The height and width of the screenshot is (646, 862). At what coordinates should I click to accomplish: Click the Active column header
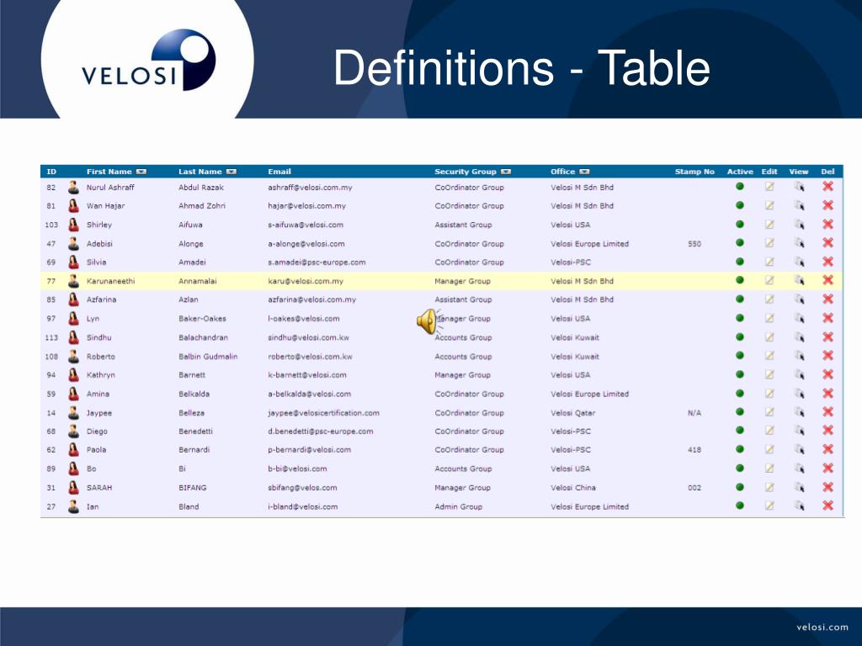pos(740,172)
